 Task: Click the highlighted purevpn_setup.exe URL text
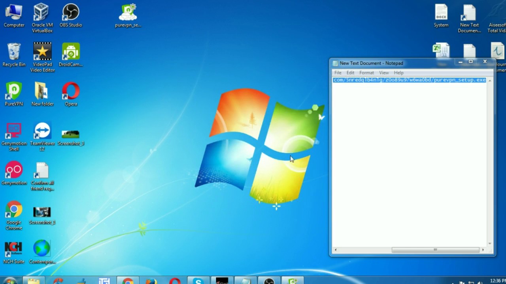[x=410, y=80]
